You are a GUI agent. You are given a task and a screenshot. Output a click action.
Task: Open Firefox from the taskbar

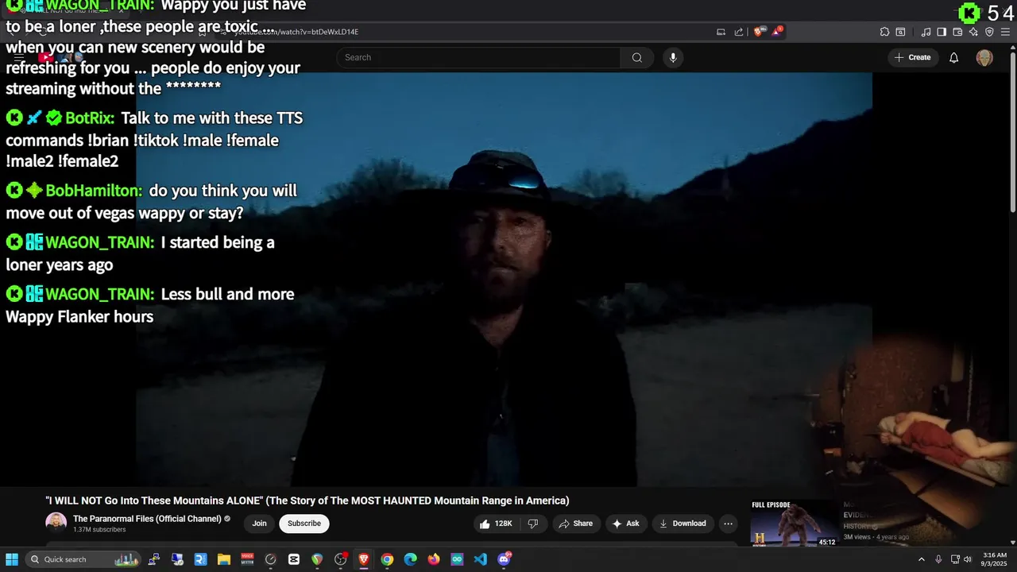434,559
